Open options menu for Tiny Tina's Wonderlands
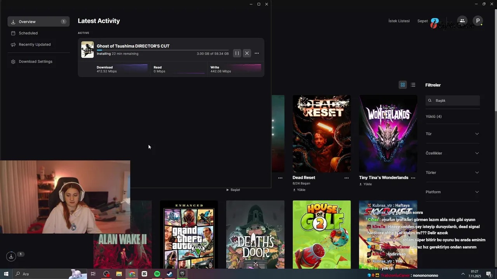 (413, 178)
